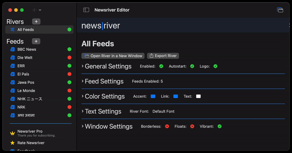Select the All Feeds river row

pos(39,29)
